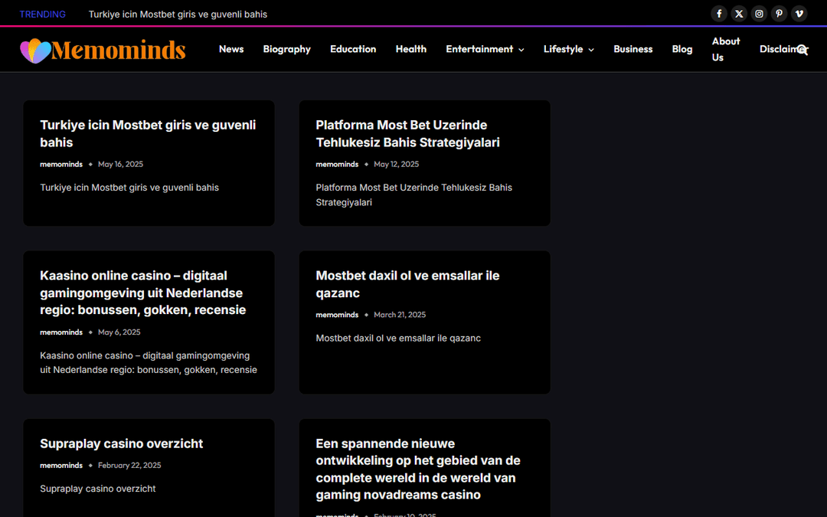827x517 pixels.
Task: Click memominds author on May 6 post
Action: click(x=61, y=332)
